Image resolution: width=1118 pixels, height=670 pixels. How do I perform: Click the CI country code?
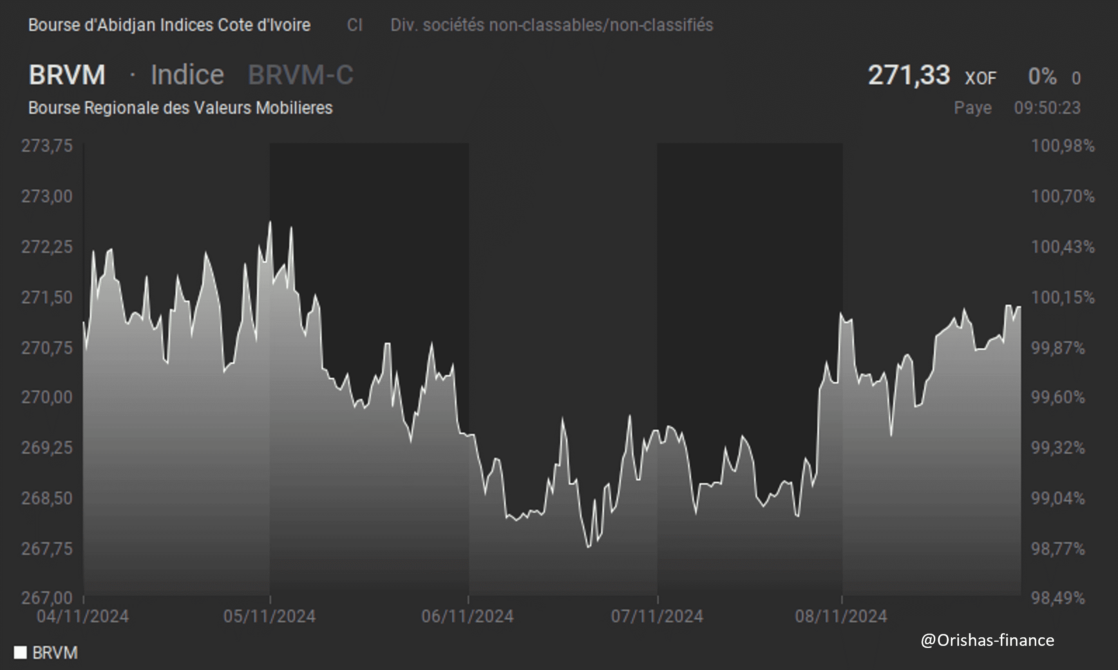pos(355,25)
